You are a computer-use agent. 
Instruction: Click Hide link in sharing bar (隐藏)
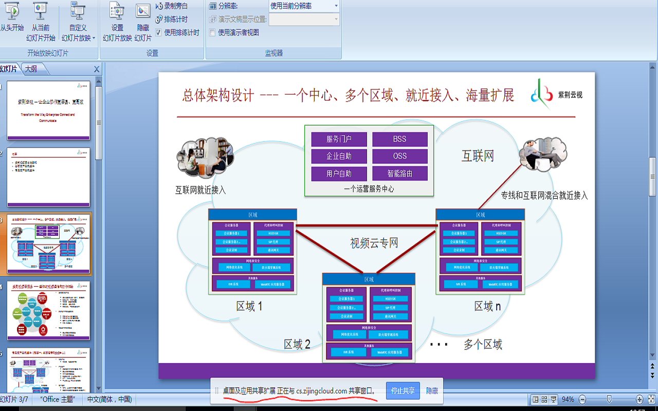tap(432, 391)
